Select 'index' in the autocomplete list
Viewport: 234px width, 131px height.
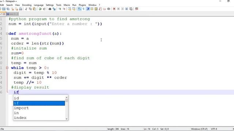[x=39, y=118]
